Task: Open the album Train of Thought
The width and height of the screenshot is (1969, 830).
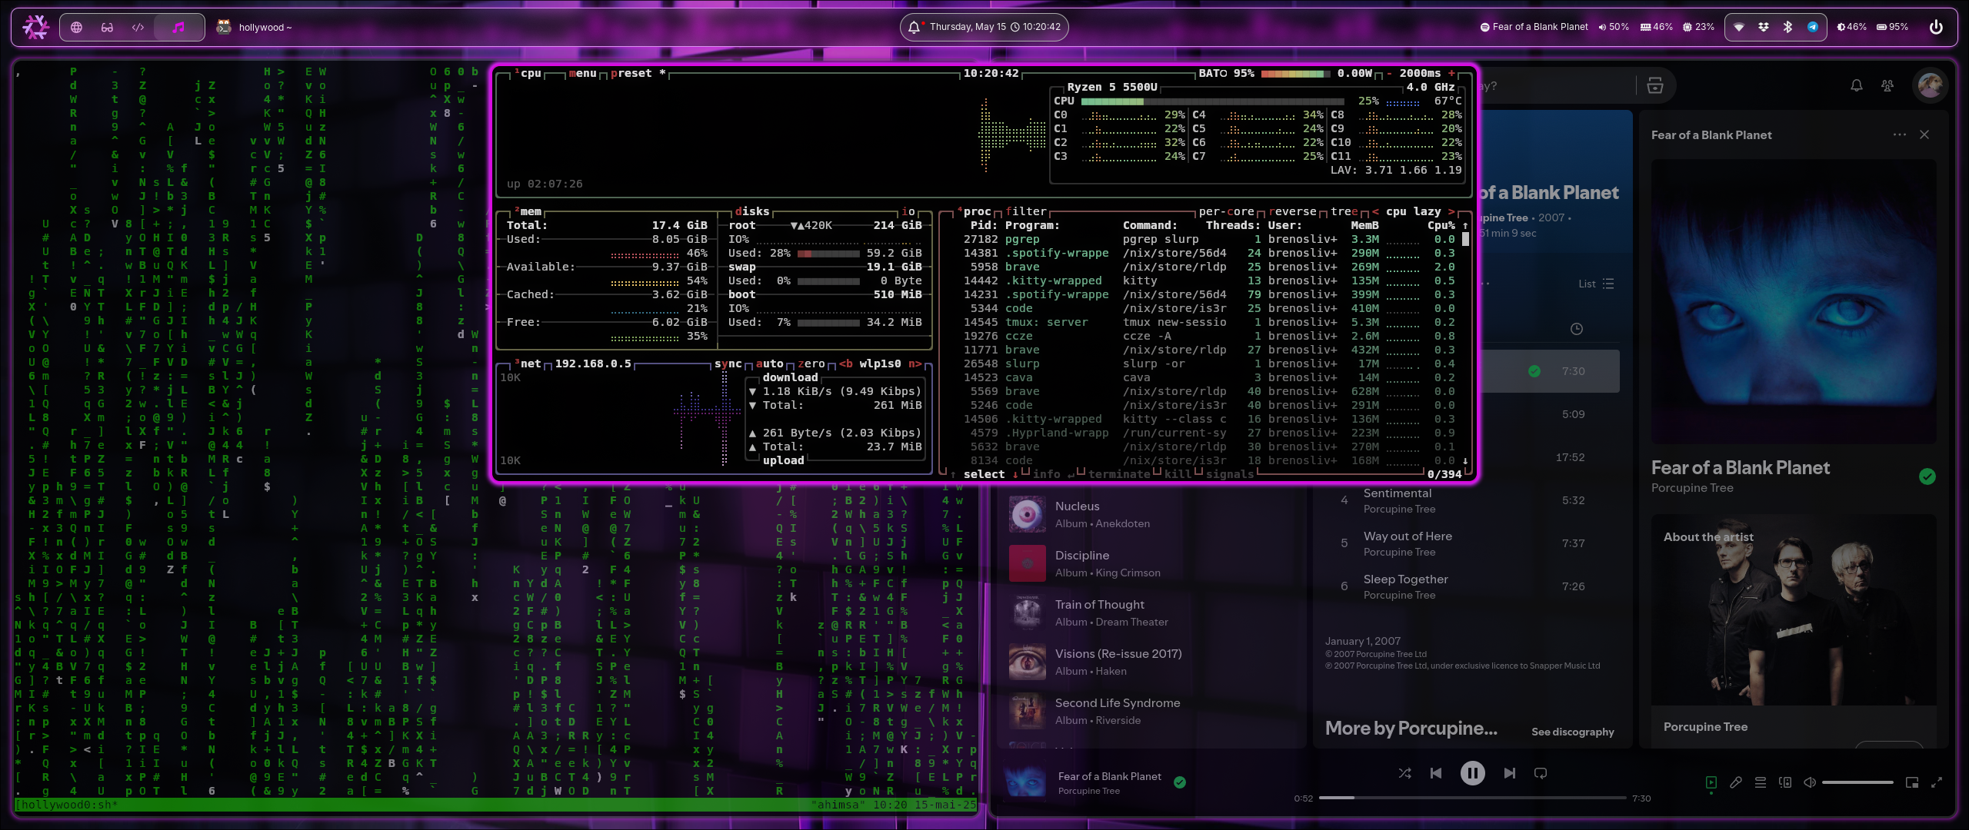Action: (x=1150, y=613)
